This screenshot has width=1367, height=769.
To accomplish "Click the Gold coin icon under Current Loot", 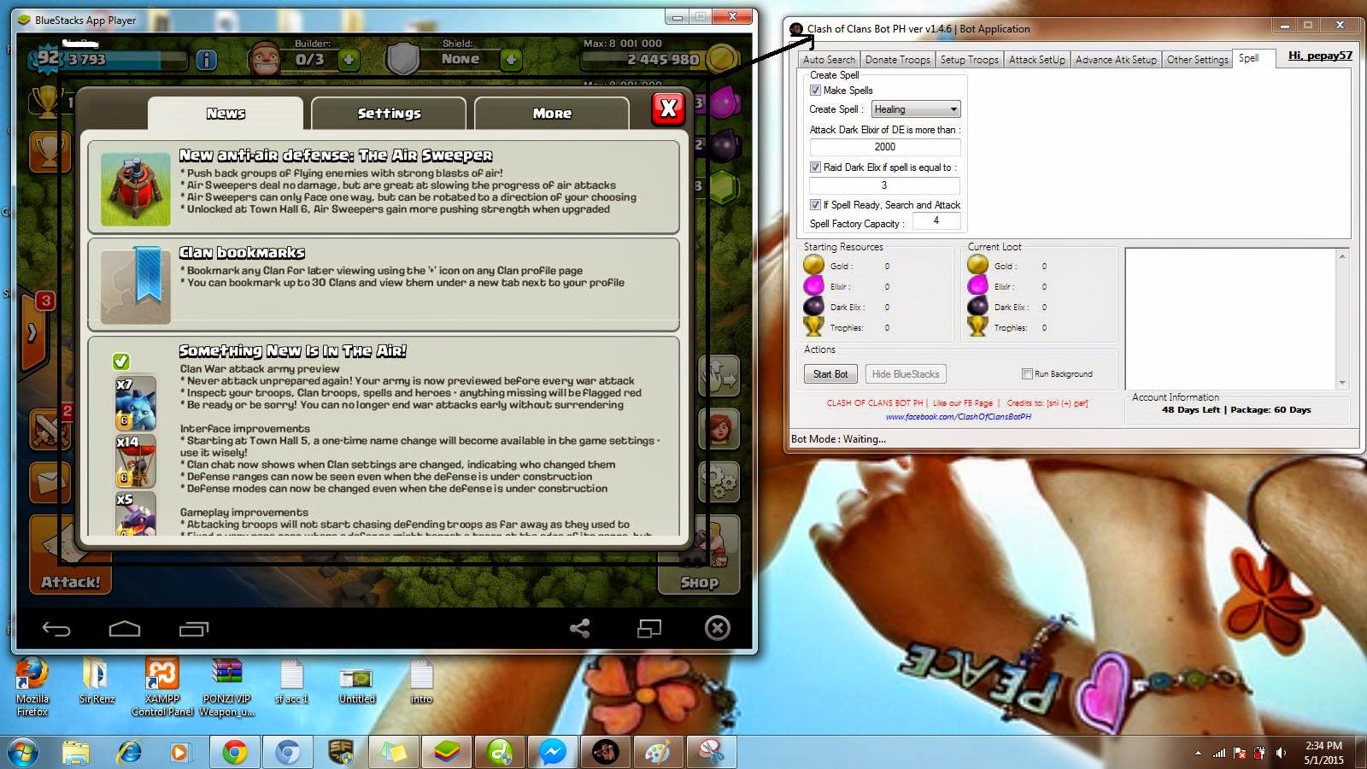I will (978, 266).
